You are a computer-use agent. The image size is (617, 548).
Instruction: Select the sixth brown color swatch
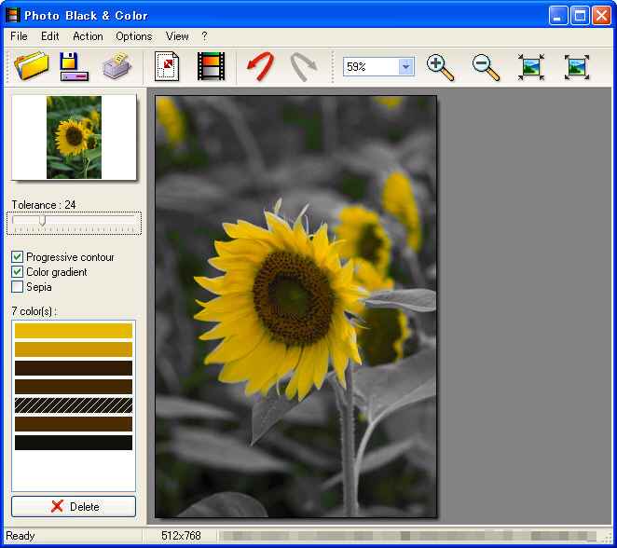74,424
